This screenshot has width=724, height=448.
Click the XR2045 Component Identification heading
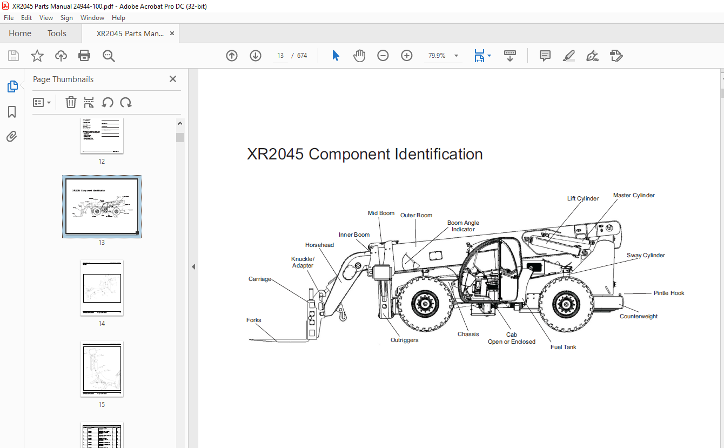[365, 155]
